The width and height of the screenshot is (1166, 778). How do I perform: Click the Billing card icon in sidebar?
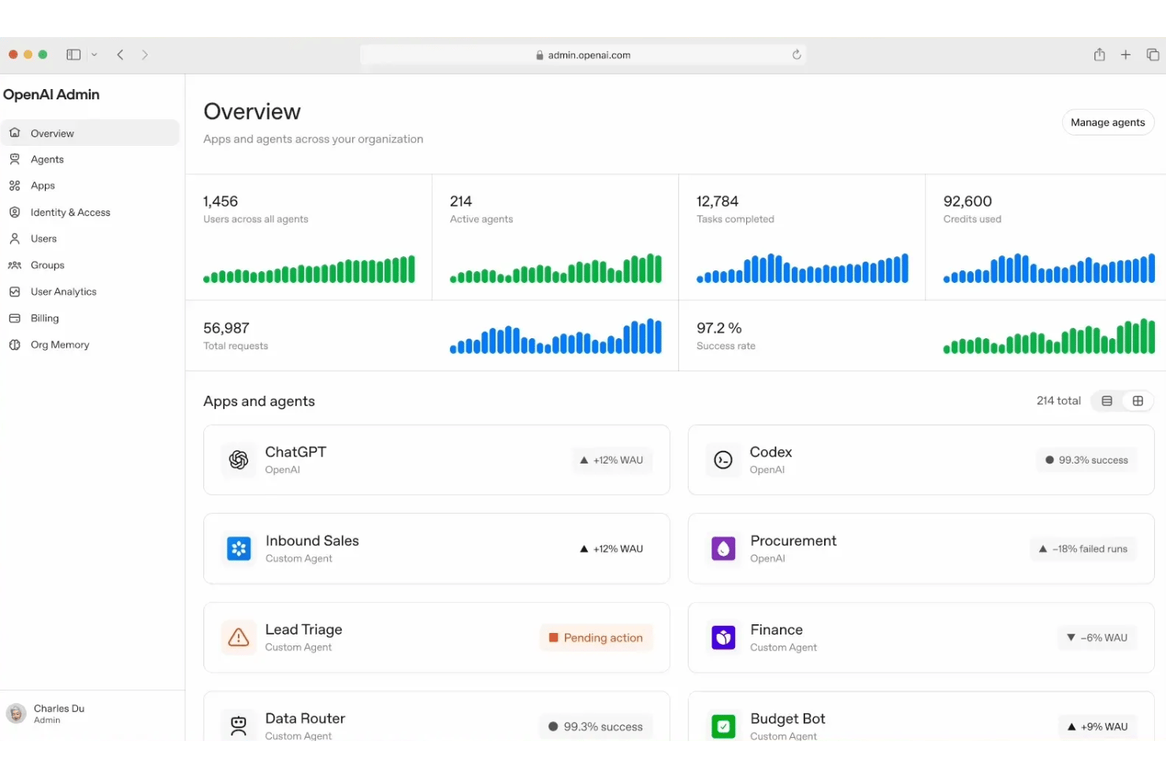14,318
